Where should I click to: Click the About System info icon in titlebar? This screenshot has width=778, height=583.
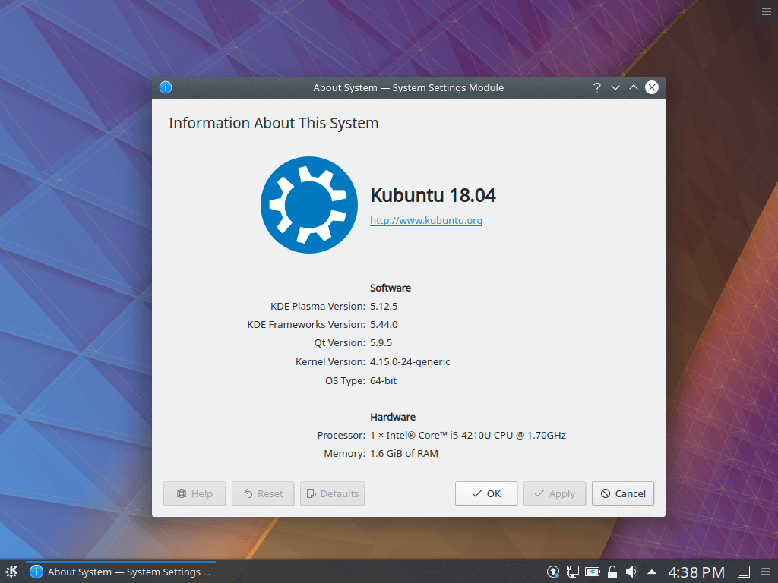click(165, 87)
